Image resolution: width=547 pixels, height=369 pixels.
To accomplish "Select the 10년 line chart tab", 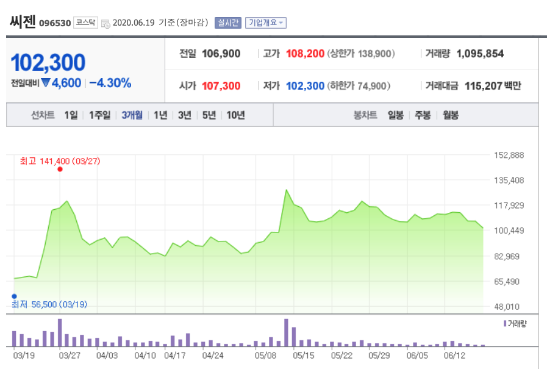I will (x=236, y=115).
